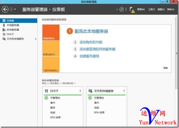179x128 pixels.
Task: Open the 文件和存储服务 role tile header
Action: [x=107, y=91]
